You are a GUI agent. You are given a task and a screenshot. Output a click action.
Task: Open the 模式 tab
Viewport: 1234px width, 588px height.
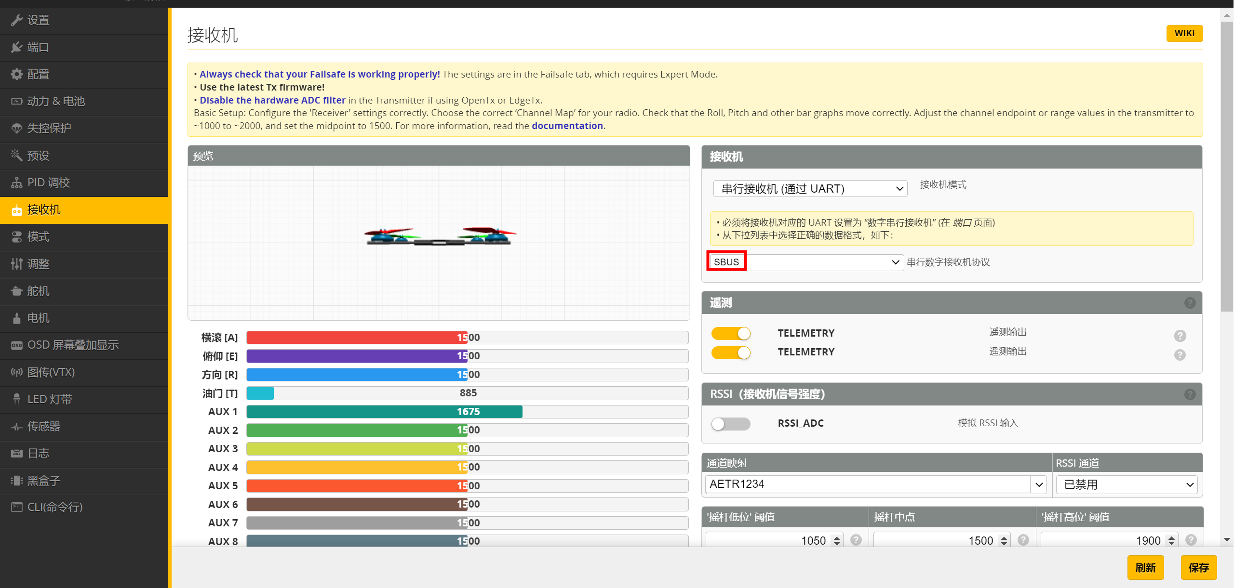pyautogui.click(x=84, y=237)
